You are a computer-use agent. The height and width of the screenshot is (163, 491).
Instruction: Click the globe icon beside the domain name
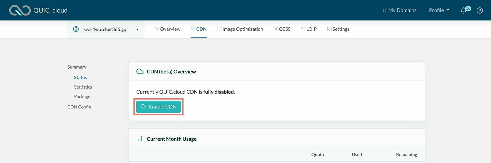coord(76,29)
